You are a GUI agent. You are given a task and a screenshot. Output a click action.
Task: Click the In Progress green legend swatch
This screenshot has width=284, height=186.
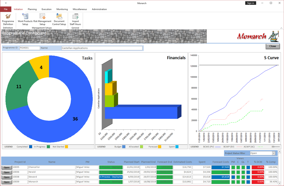(48, 147)
